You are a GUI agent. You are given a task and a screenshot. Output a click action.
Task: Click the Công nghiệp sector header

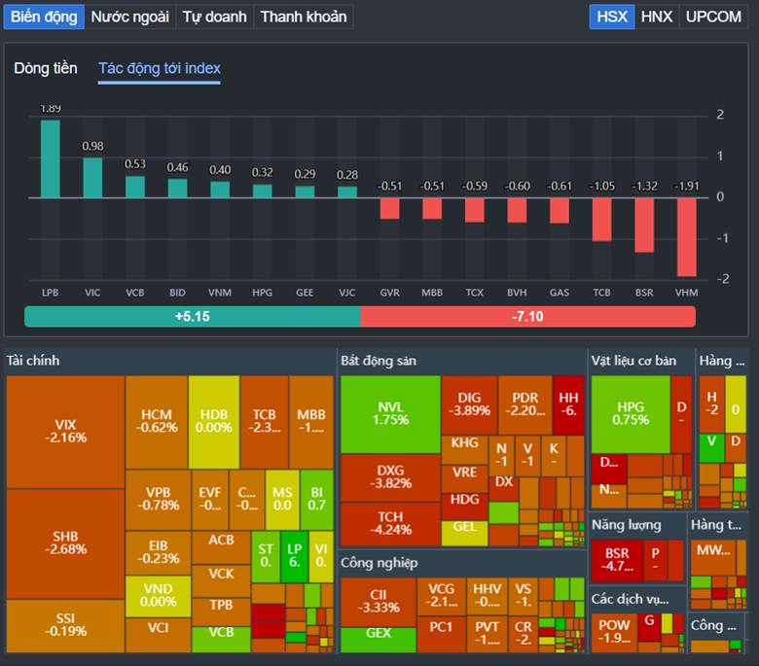[379, 563]
